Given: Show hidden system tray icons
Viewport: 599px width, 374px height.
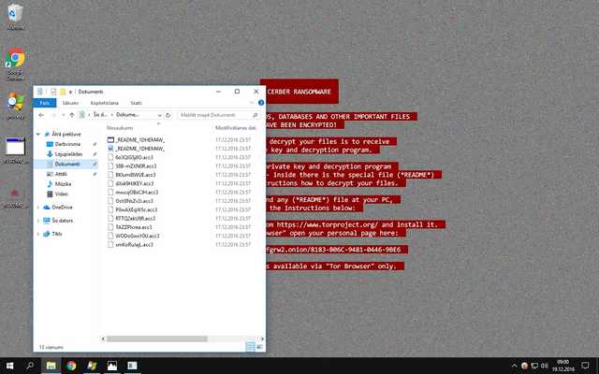Looking at the screenshot, I should [514, 366].
